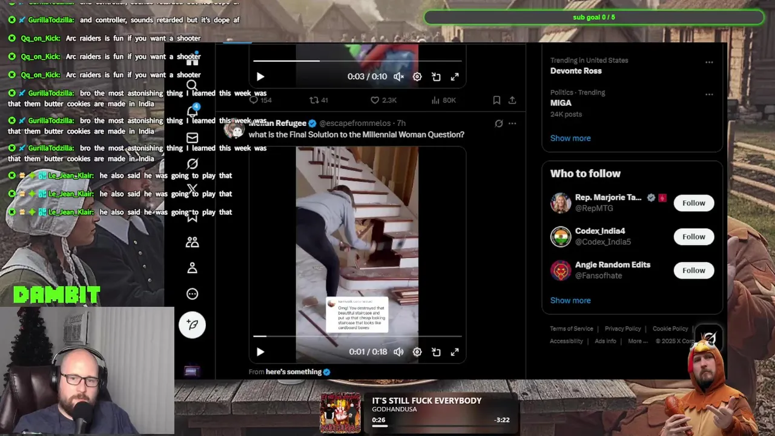775x436 pixels.
Task: Open Terms of Service footer link
Action: point(572,329)
